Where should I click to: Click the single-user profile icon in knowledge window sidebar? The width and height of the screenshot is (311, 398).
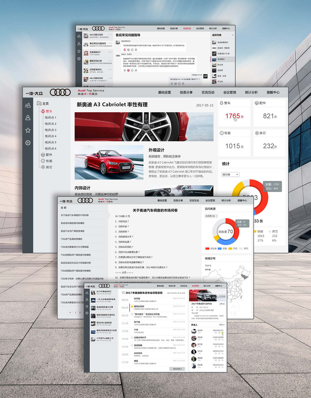[x=28, y=118]
